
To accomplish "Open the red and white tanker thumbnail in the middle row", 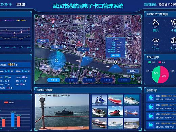I will (x=132, y=112).
